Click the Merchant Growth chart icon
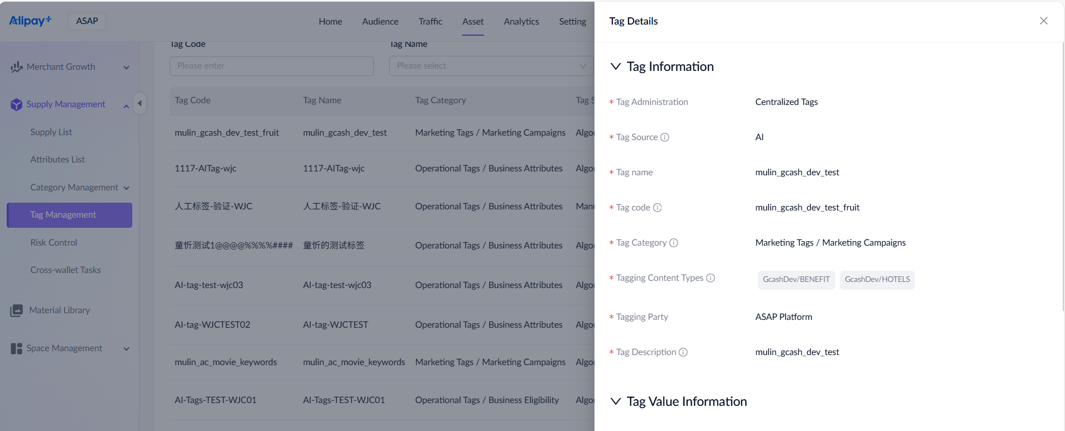 click(16, 67)
